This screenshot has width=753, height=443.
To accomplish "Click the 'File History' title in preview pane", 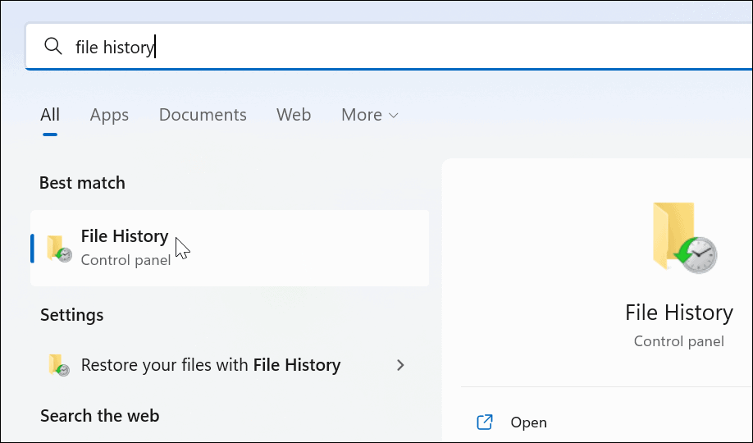I will [679, 313].
